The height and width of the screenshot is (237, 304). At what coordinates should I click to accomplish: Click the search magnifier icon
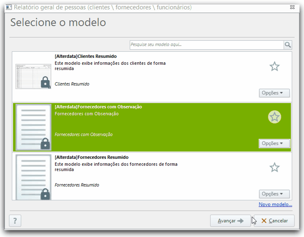[288, 45]
